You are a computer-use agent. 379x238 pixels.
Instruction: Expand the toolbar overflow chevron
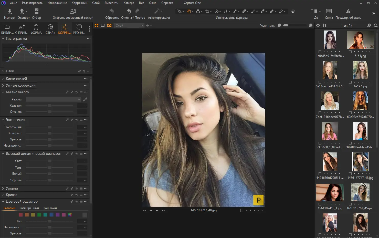coord(373,13)
